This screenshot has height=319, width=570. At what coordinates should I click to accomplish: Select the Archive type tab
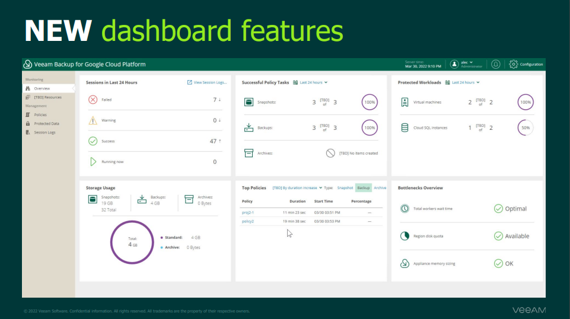click(380, 188)
